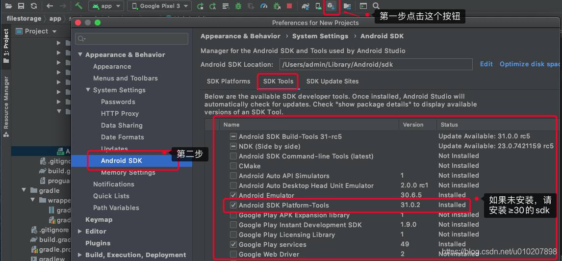Click the Forward navigation arrow

tap(62, 6)
